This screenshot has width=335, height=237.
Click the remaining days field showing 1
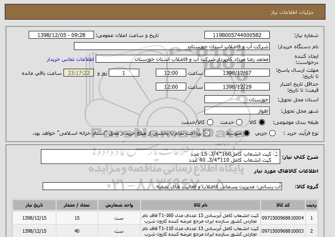[124, 73]
